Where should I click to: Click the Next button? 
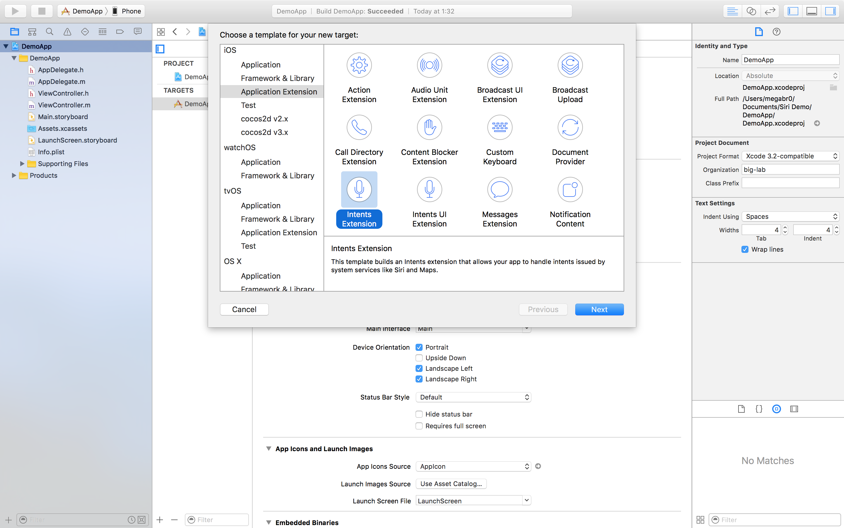(599, 309)
